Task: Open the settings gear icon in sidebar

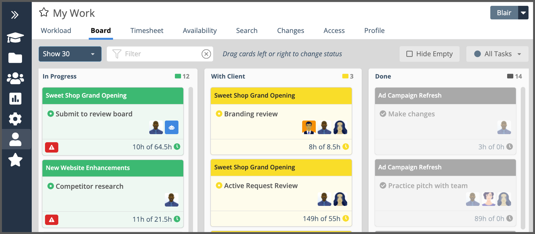Action: pos(15,119)
